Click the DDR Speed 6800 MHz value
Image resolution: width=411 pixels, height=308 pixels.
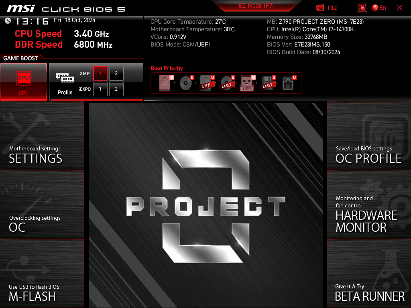(x=93, y=45)
